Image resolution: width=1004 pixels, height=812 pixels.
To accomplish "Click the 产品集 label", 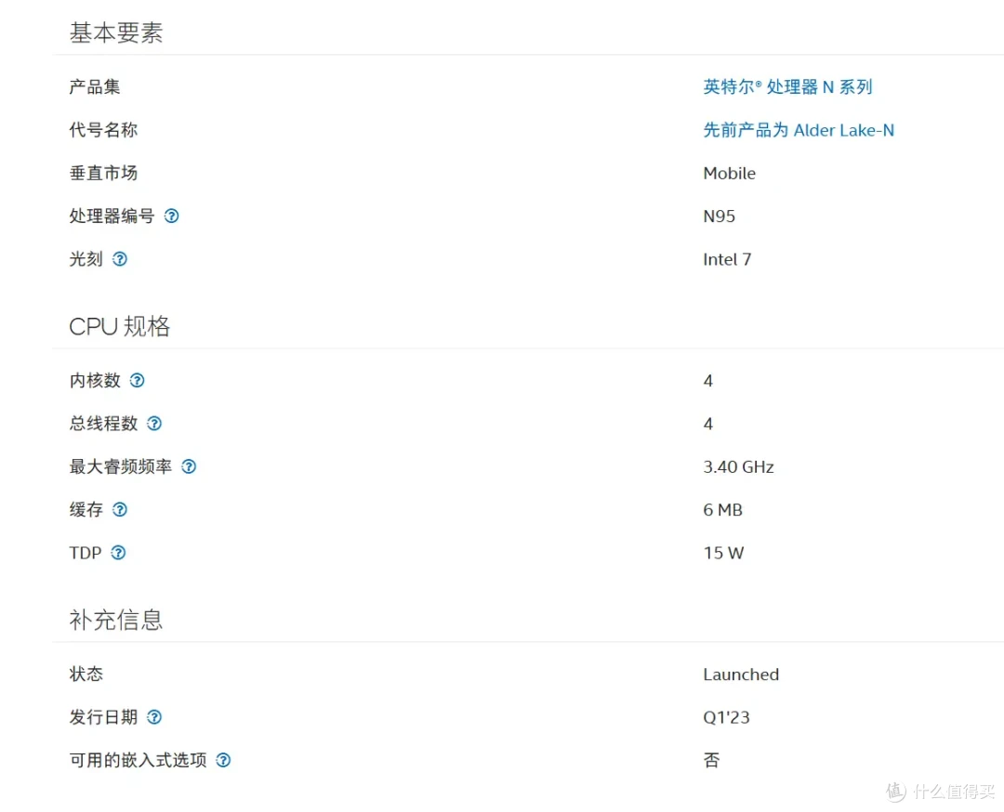I will tap(95, 87).
